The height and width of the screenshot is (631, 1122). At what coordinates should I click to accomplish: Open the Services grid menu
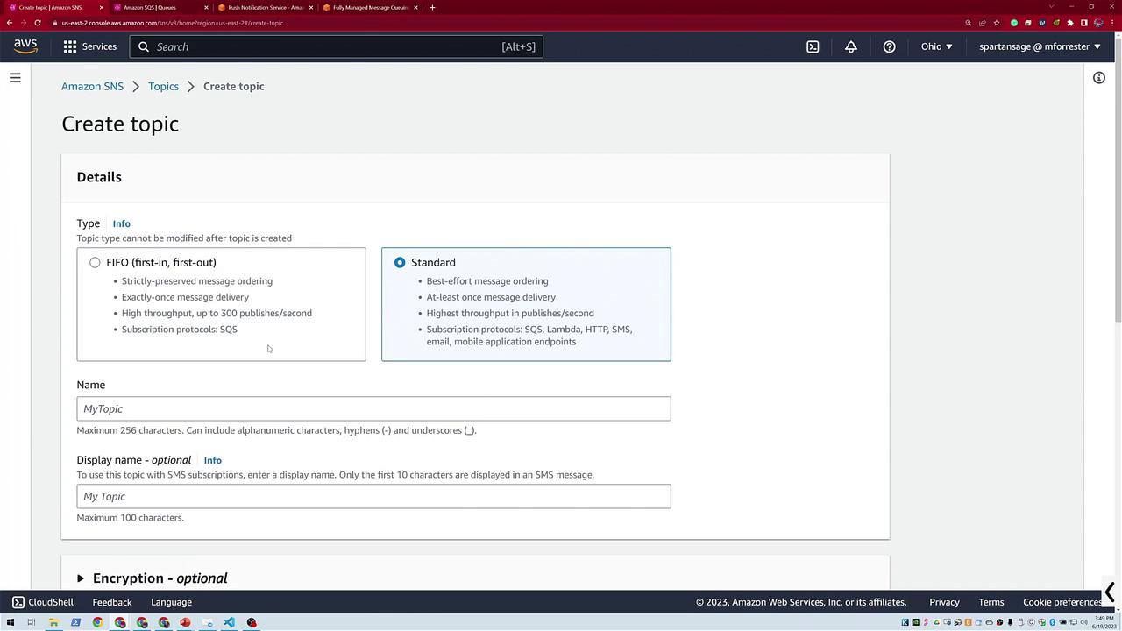89,46
